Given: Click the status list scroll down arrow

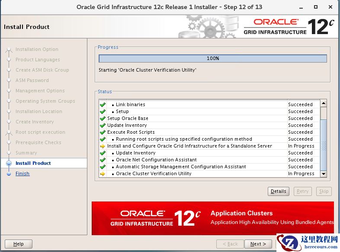Looking at the screenshot, I should click(x=324, y=174).
